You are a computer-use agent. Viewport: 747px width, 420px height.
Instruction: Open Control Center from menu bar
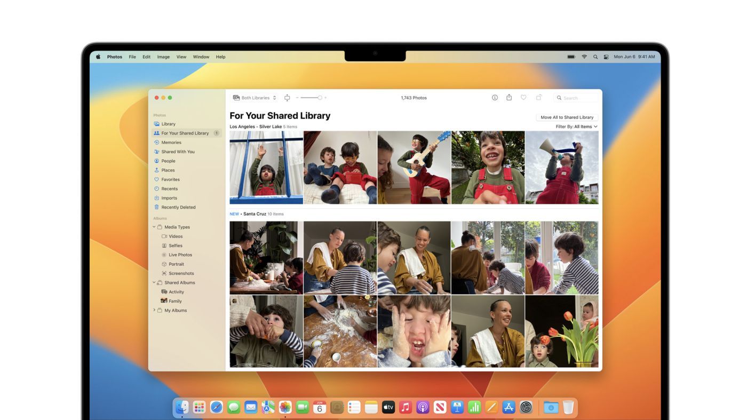click(x=606, y=57)
